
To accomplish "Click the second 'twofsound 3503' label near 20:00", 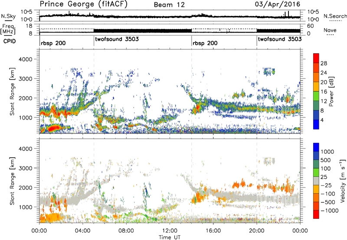I will click(280, 39).
